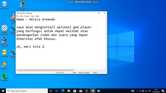Viewport: 166px width, 93px height.
Task: Launch Microsoft Edge from the taskbar
Action: 63,91
